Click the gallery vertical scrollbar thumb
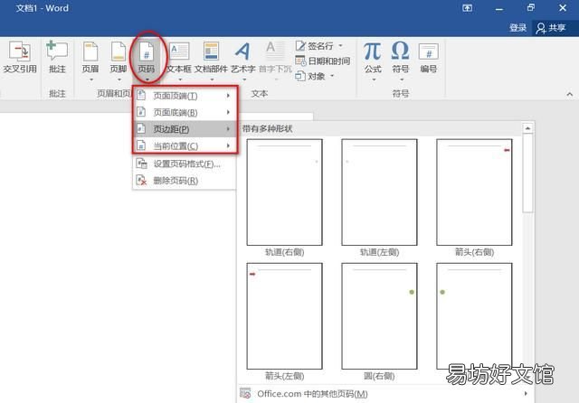 (x=527, y=173)
